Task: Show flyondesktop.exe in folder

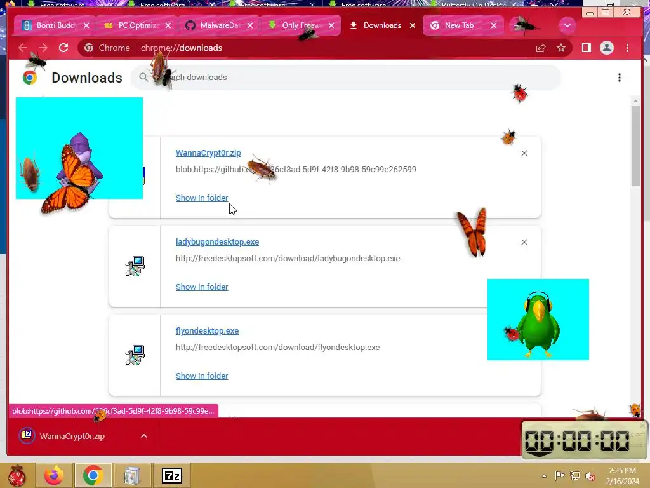Action: tap(202, 376)
